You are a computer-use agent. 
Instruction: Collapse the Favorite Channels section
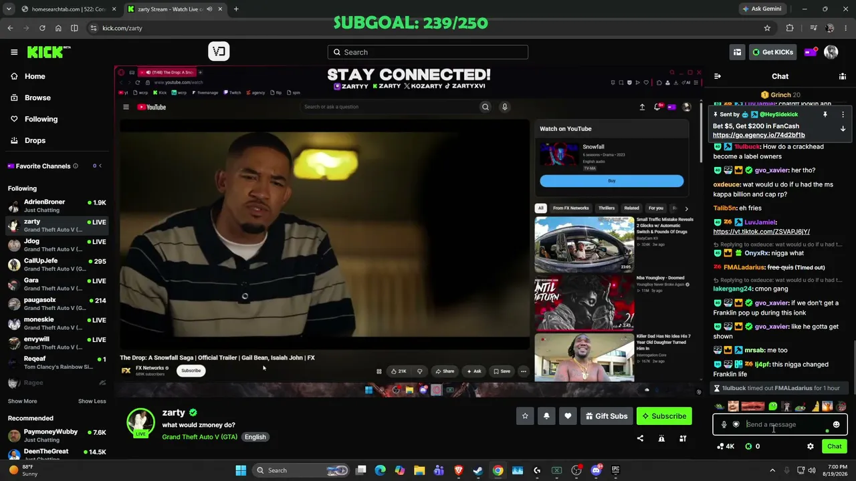[100, 166]
